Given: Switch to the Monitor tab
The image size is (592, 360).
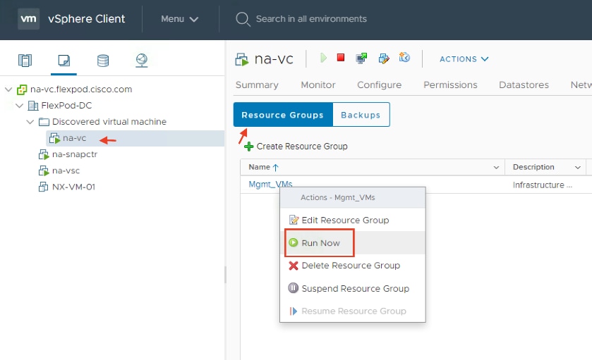Looking at the screenshot, I should pyautogui.click(x=318, y=85).
